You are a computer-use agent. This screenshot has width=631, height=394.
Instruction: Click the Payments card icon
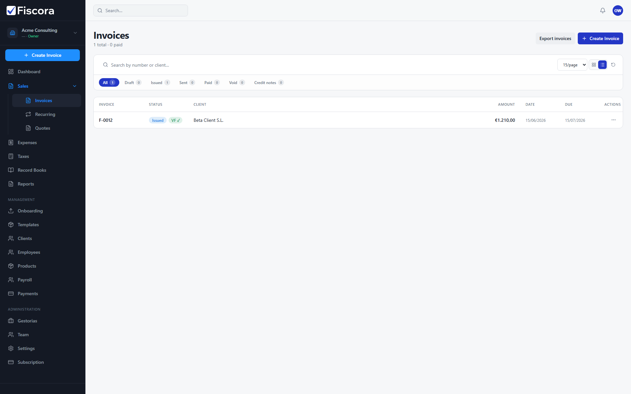coord(11,294)
